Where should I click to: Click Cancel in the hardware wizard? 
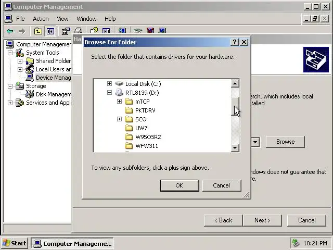pos(306,220)
